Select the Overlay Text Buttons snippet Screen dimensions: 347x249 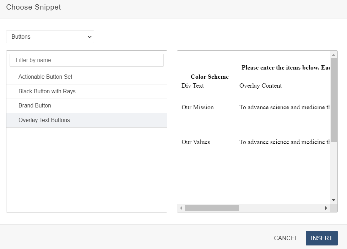click(44, 120)
